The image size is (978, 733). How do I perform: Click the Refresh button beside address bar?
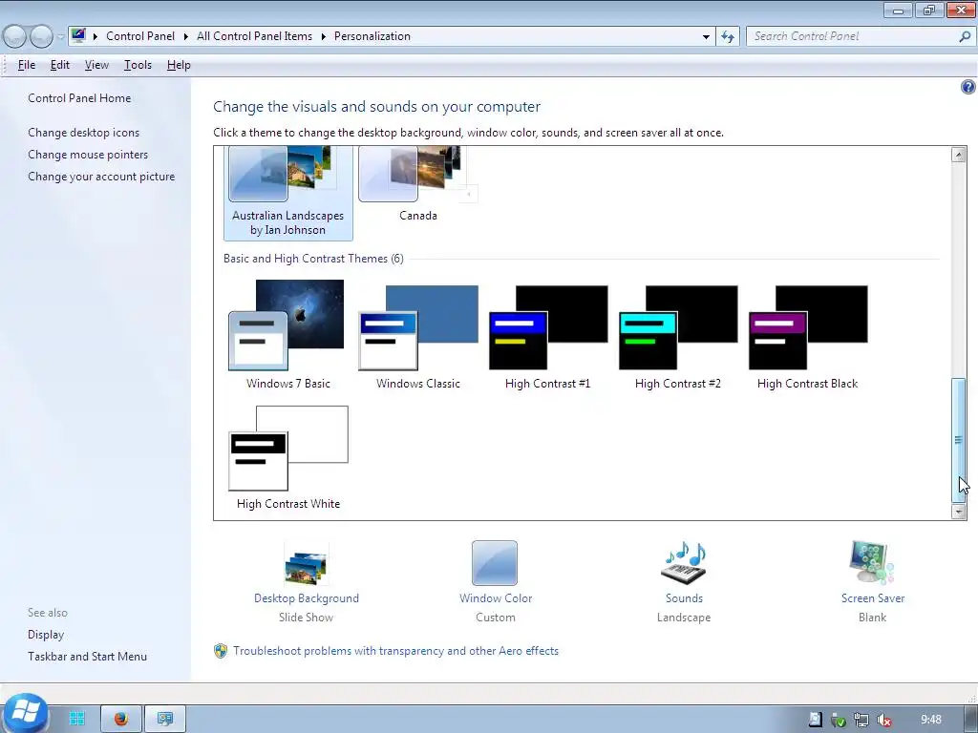pos(728,37)
